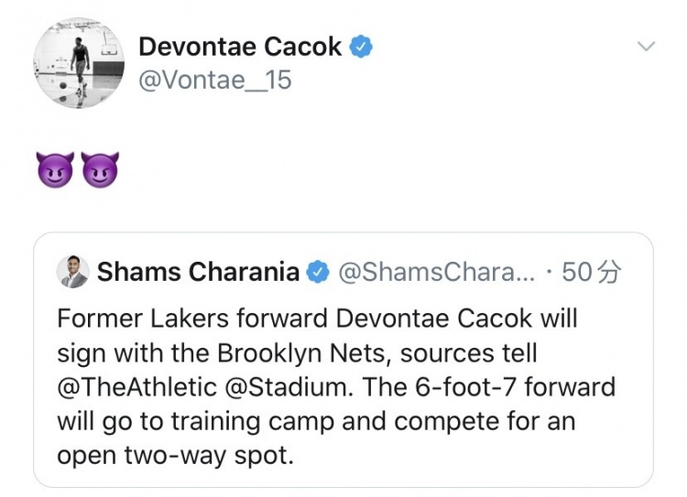Click the "open two-way spot." final line
The height and width of the screenshot is (497, 687).
[176, 455]
